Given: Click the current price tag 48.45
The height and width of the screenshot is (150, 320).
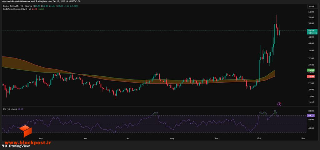Looking at the screenshot, I should 312,32.
